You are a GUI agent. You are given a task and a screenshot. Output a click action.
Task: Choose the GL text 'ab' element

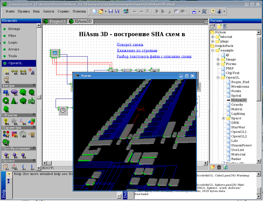pyautogui.click(x=31, y=100)
